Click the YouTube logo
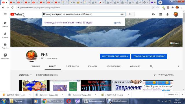 tap(16, 14)
